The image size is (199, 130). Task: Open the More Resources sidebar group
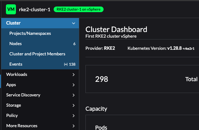(40, 126)
